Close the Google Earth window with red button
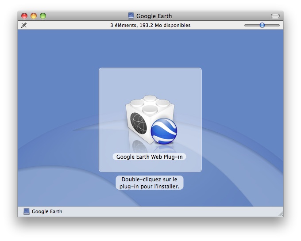Image resolution: width=301 pixels, height=241 pixels. [24, 16]
